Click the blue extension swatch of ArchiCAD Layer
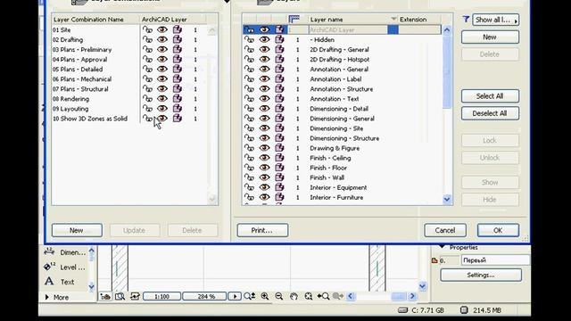Image resolution: width=571 pixels, height=321 pixels. pos(393,29)
